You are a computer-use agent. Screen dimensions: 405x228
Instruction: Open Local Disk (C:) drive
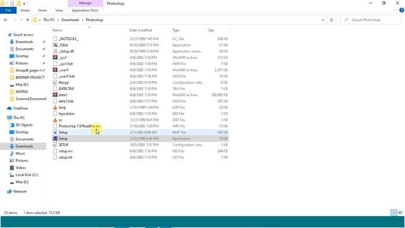point(27,175)
